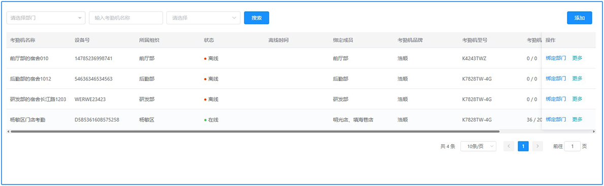Click the 考勤机品牌 column header
The image size is (604, 186).
tap(410, 41)
